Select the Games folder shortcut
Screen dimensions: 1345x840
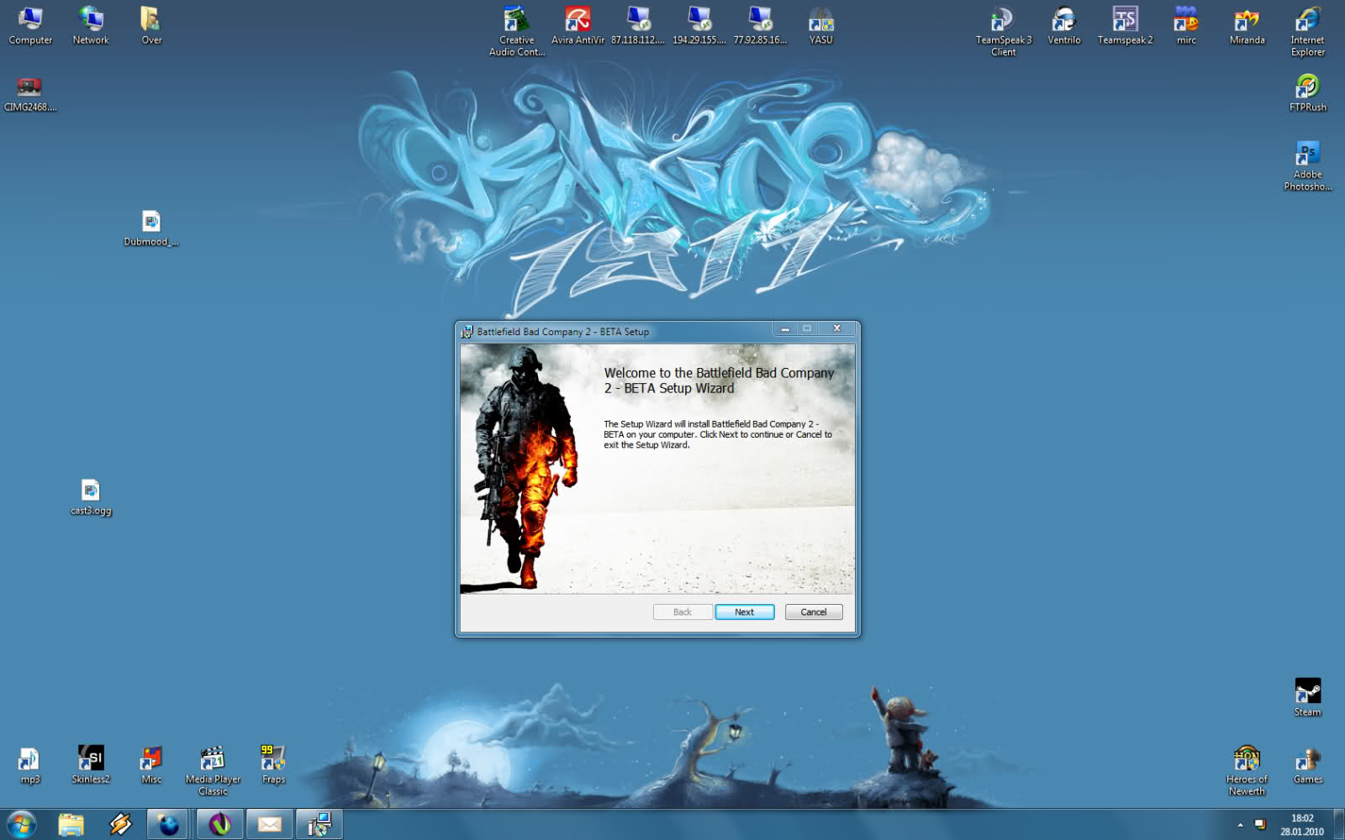coord(1307,765)
